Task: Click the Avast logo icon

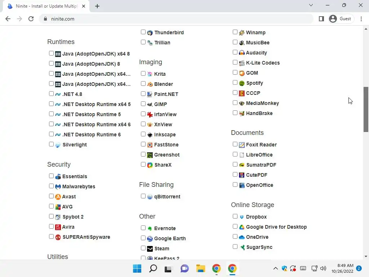Action: pos(58,197)
